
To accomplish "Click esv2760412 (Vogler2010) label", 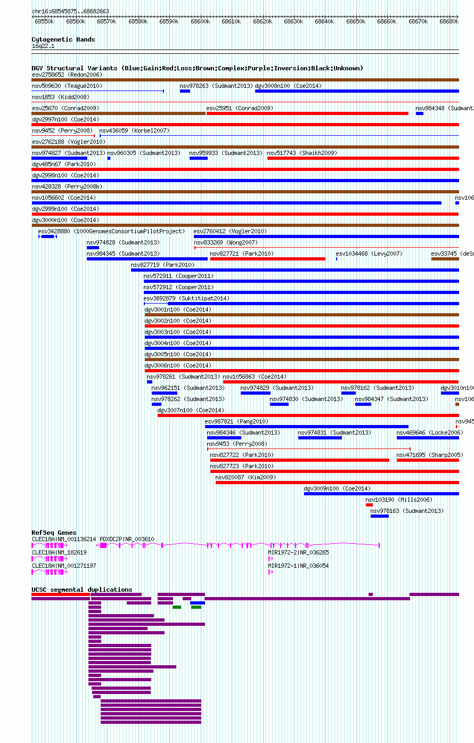I will [230, 231].
